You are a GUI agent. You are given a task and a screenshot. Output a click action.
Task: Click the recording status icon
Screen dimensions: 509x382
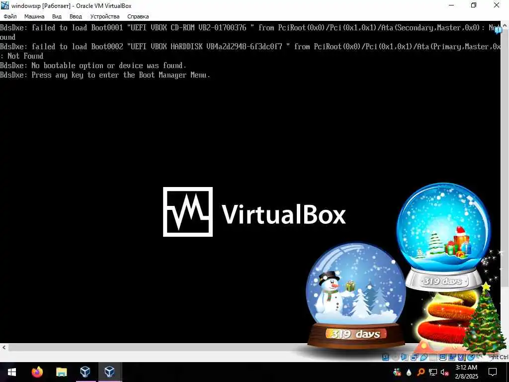pyautogui.click(x=452, y=357)
